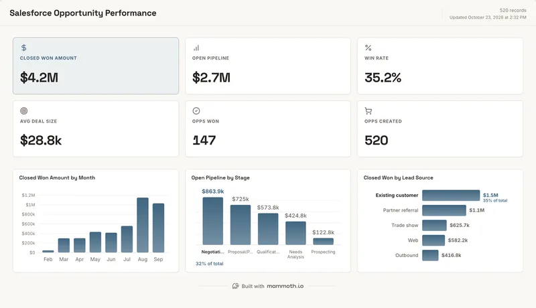Screen dimensions: 536x308
Task: Click the $625.7k Trade show value
Action: click(x=460, y=226)
